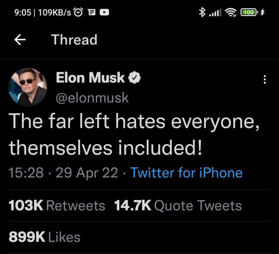This screenshot has width=279, height=254.
Task: Tap the Wi-Fi signal icon
Action: (x=231, y=12)
